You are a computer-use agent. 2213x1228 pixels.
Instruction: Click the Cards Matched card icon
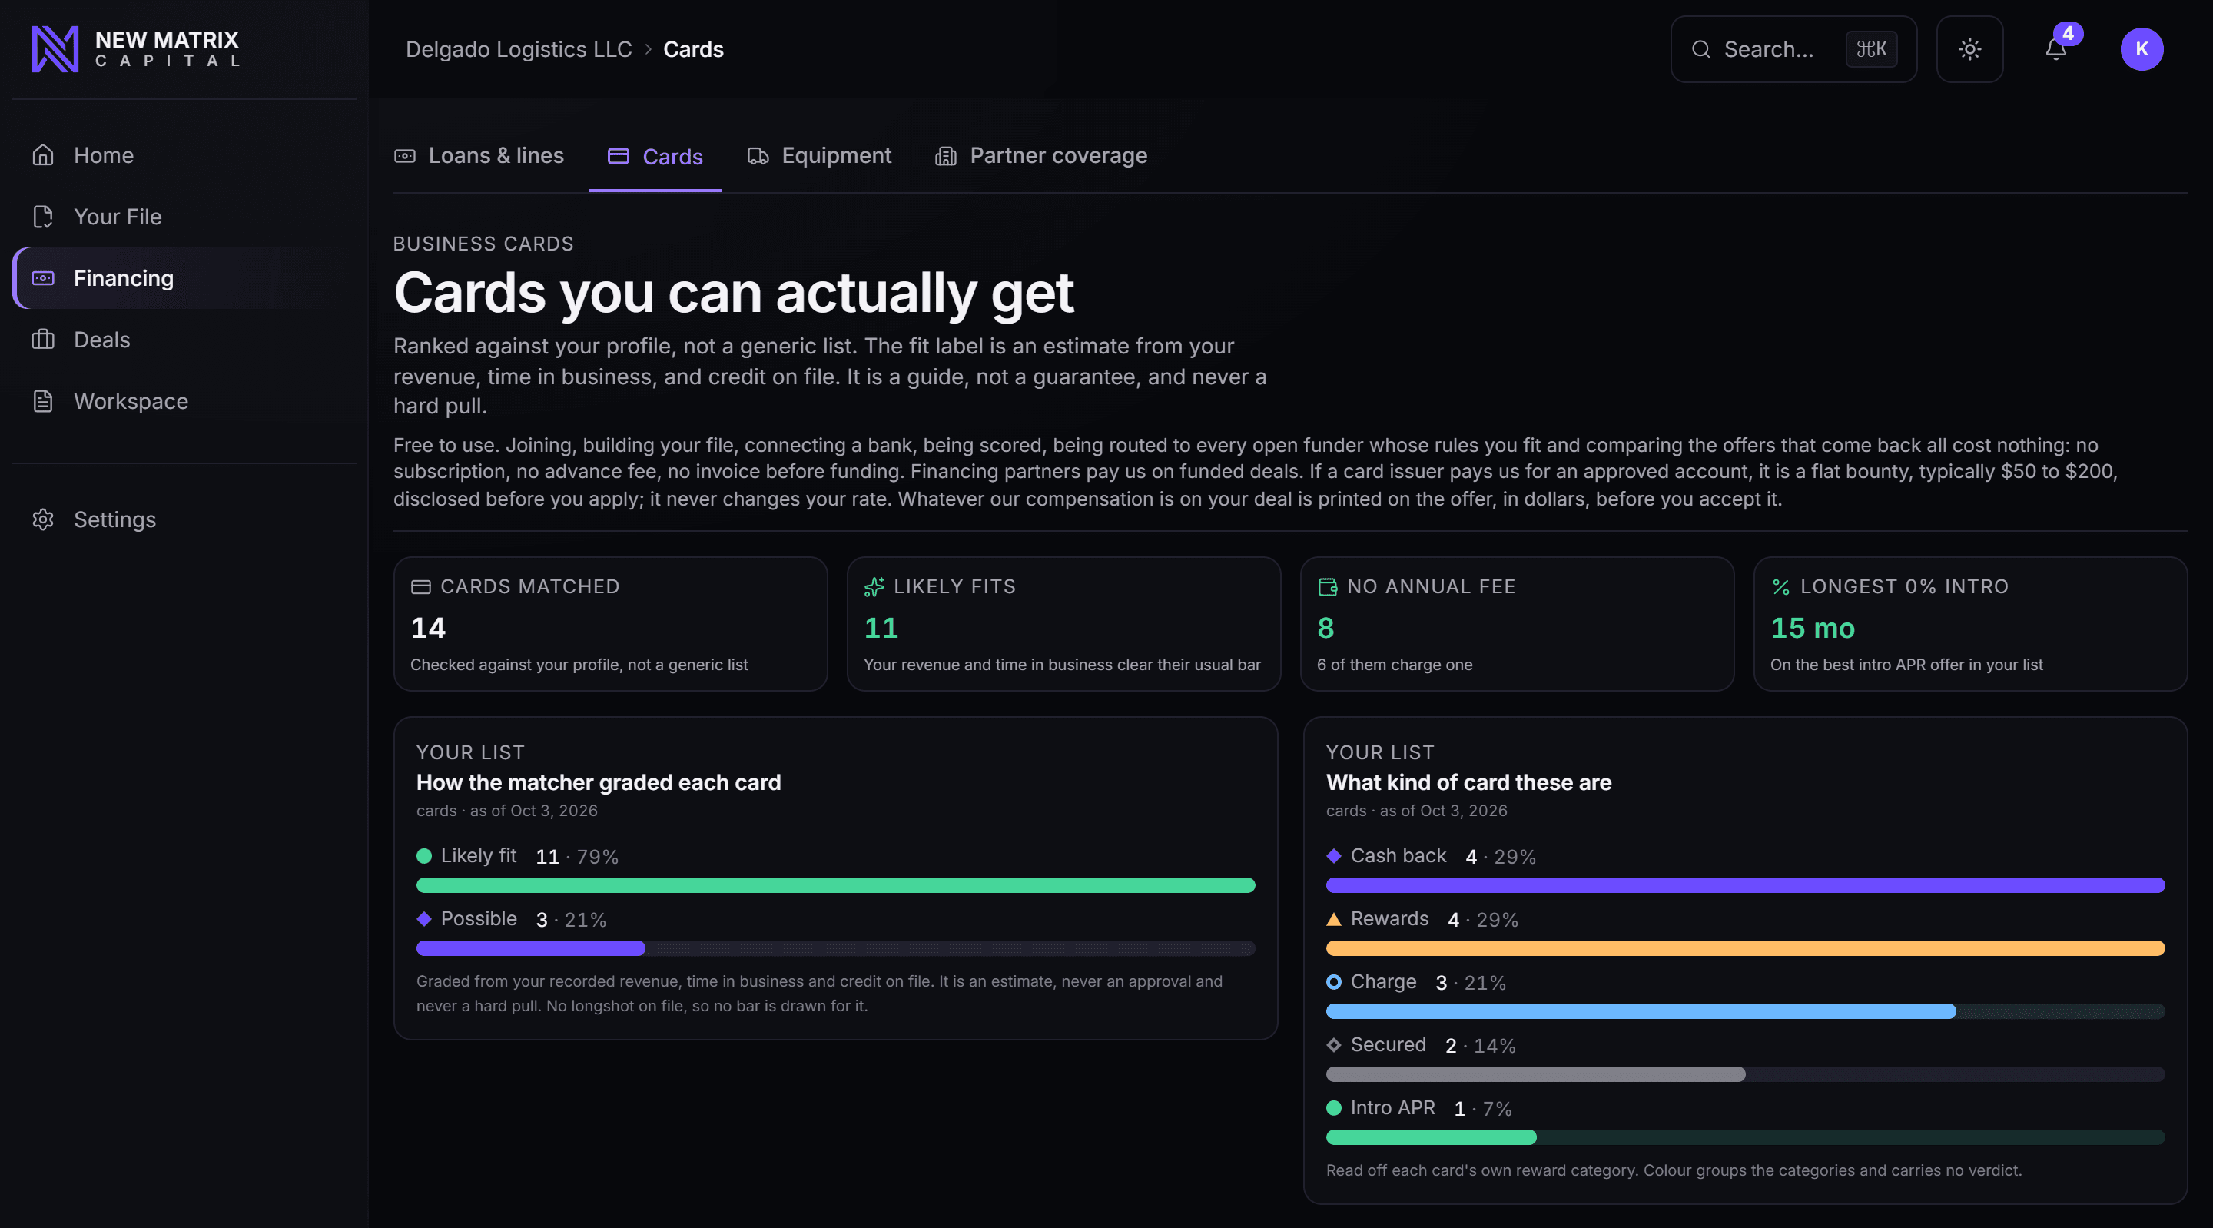click(x=421, y=587)
